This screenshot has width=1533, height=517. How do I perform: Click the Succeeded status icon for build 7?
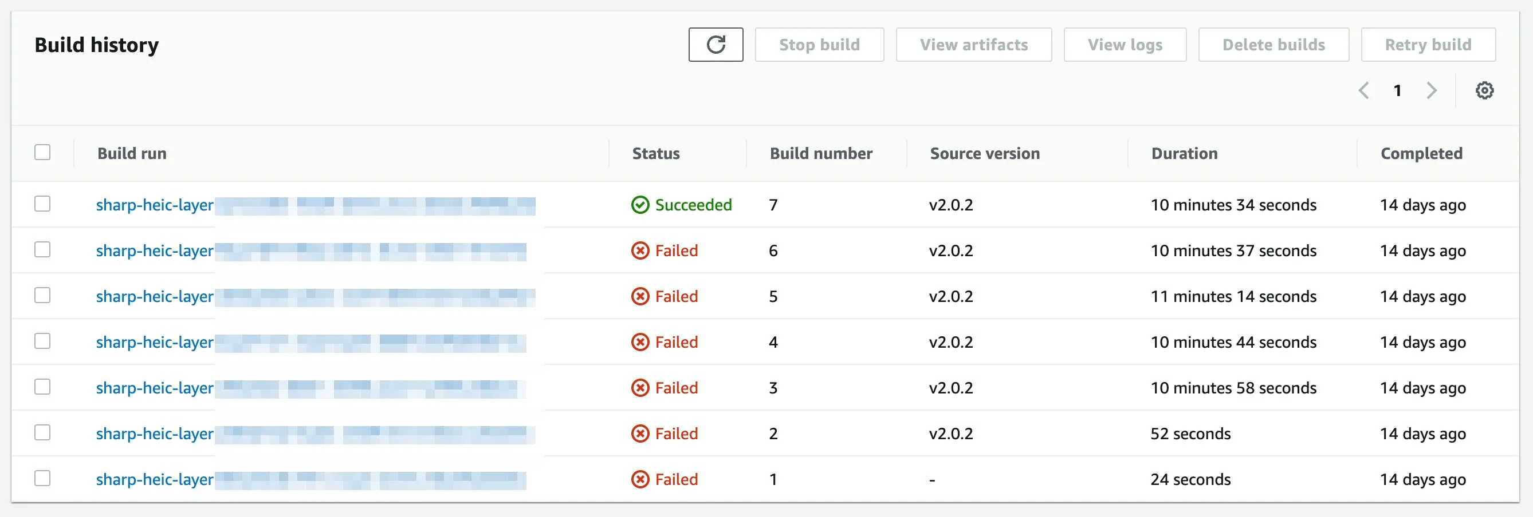pyautogui.click(x=640, y=205)
